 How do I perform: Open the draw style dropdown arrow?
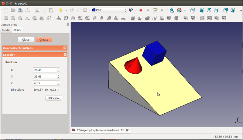coord(185,10)
